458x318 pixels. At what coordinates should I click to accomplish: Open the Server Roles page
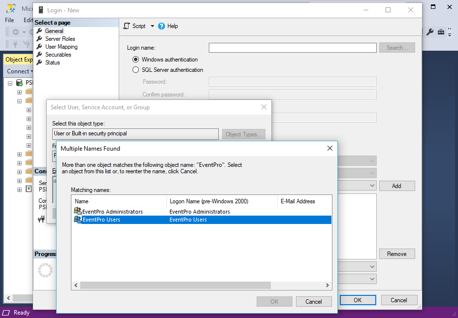pos(60,39)
